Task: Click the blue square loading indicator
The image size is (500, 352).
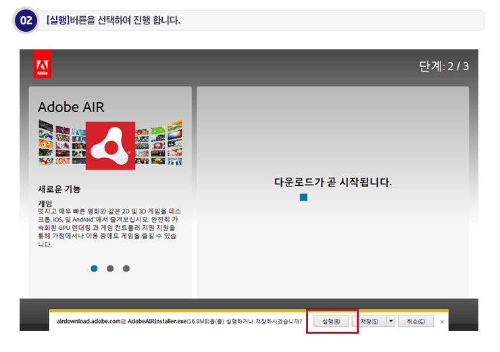Action: pos(303,197)
